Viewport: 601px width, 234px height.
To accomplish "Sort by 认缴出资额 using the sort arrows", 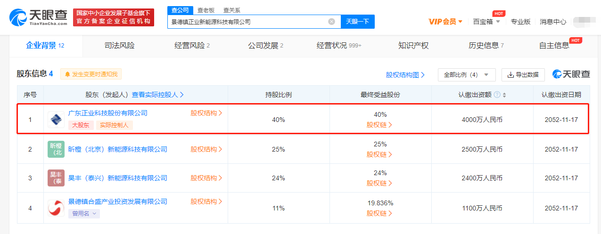I will click(x=504, y=95).
